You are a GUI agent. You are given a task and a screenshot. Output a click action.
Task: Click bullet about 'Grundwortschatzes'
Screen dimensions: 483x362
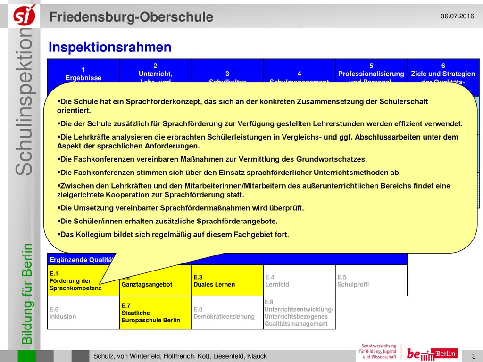click(x=212, y=159)
